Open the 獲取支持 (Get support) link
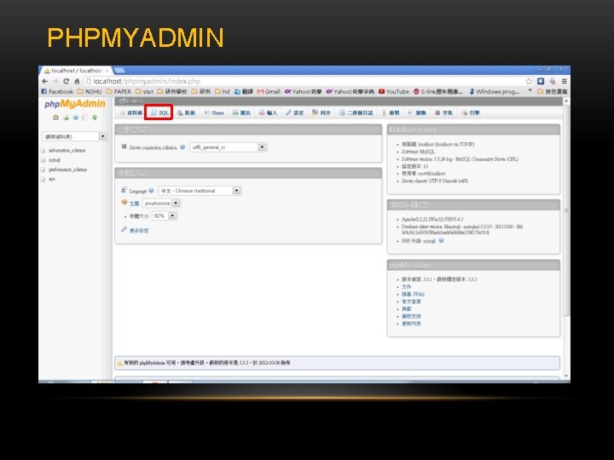 (x=411, y=316)
